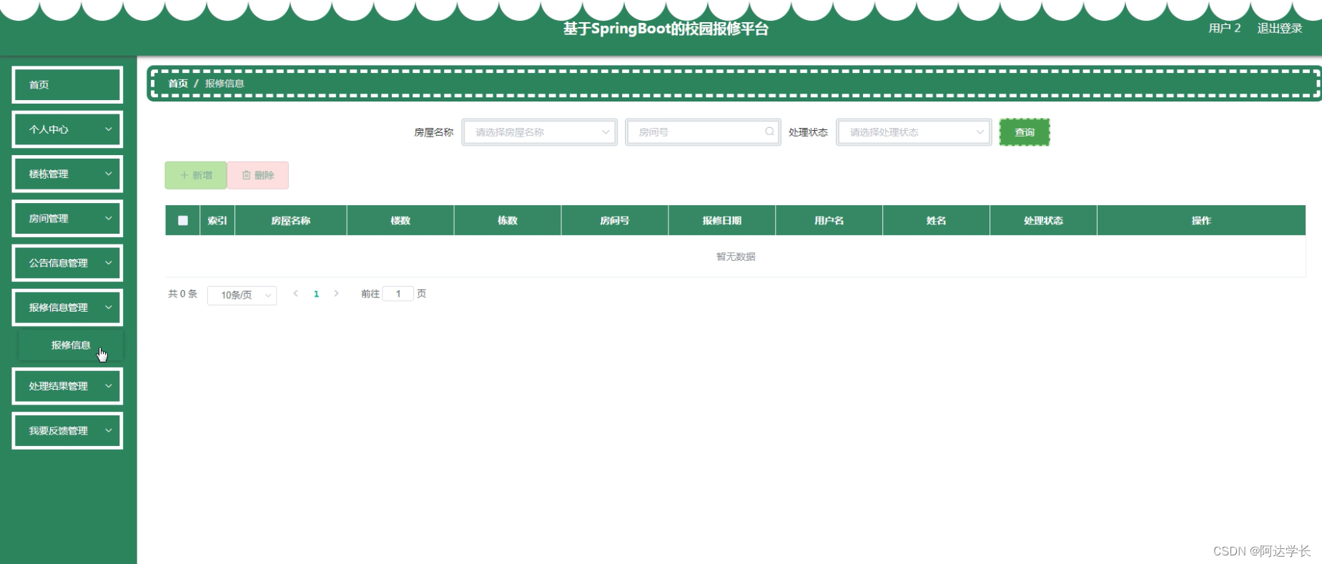
Task: Click the 用户 2 username in header
Action: click(1225, 29)
